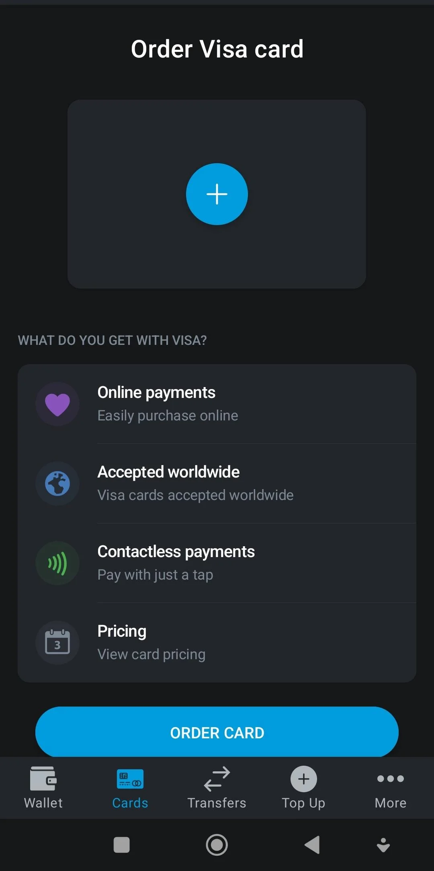
Task: Open the Top Up tab
Action: coord(304,787)
